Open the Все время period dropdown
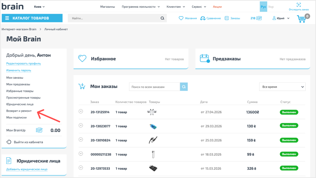The height and width of the screenshot is (178, 316). [282, 87]
